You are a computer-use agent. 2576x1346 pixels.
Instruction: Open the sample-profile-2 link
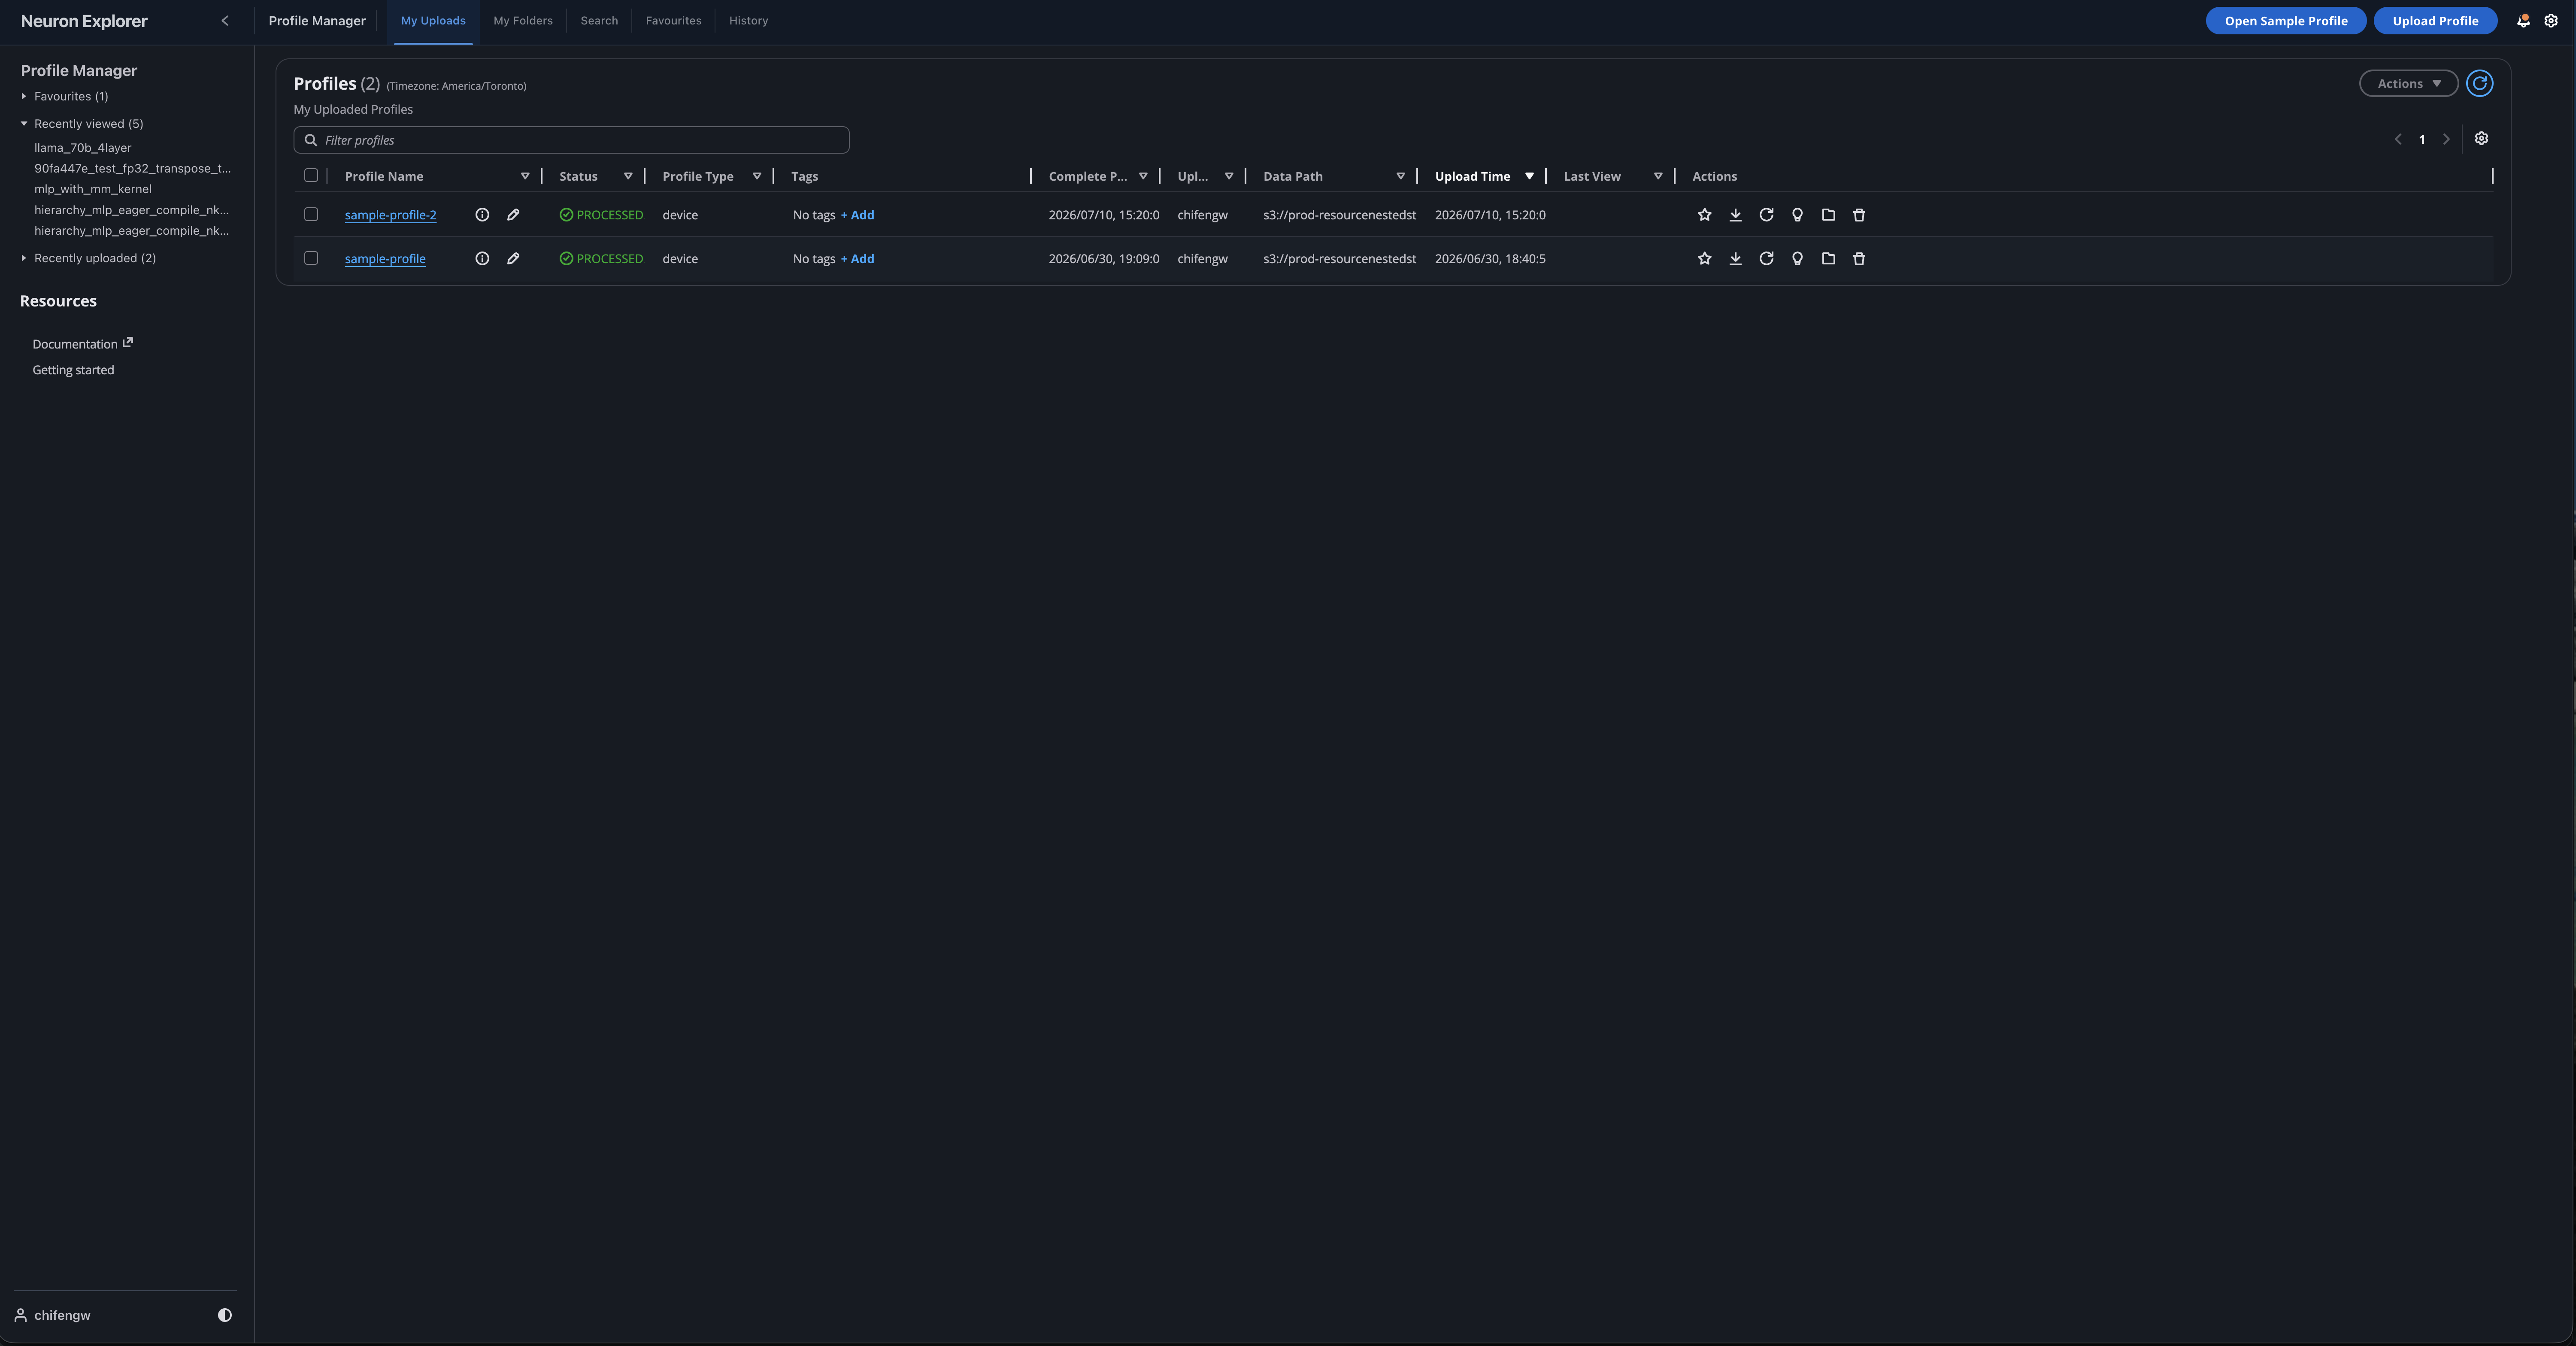click(390, 215)
